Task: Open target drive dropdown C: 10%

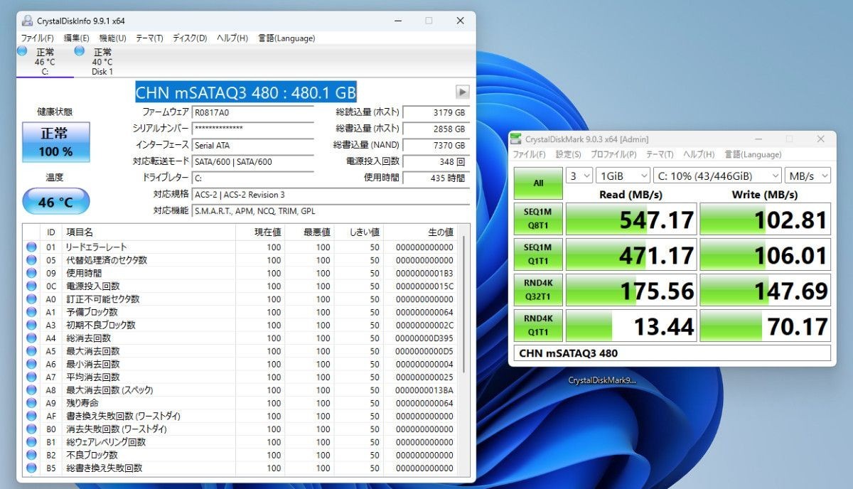Action: [x=717, y=176]
